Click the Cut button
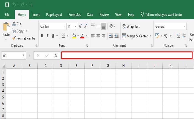This screenshot has width=194, height=119. 17,24
